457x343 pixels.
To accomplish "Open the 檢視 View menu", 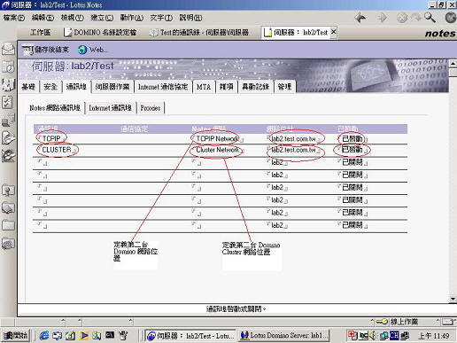I will click(x=72, y=18).
